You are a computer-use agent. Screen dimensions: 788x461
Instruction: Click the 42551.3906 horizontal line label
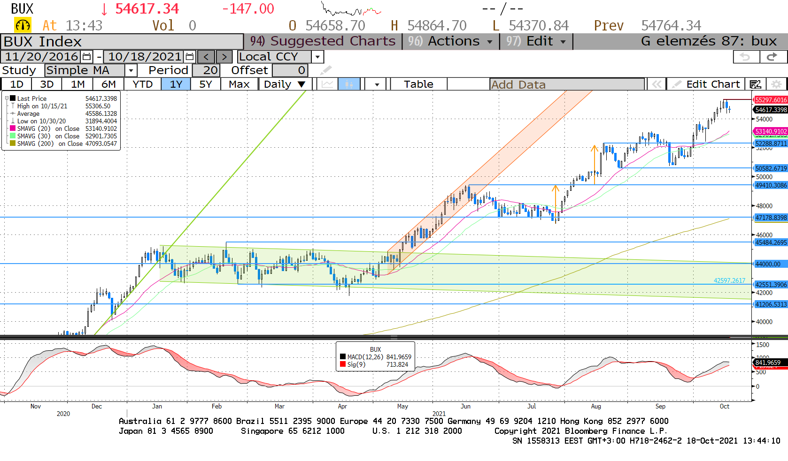pyautogui.click(x=771, y=285)
